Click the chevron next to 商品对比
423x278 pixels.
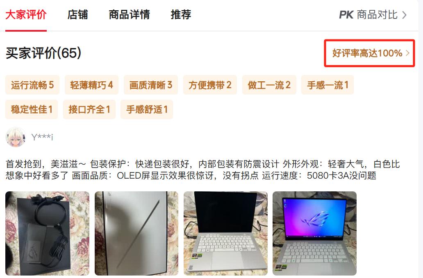click(x=404, y=15)
